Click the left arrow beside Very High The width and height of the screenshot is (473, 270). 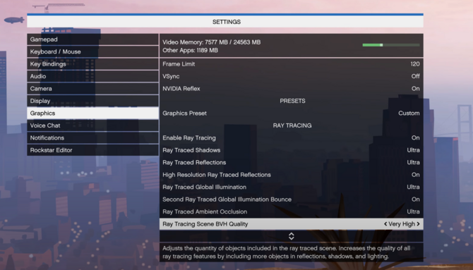[385, 224]
